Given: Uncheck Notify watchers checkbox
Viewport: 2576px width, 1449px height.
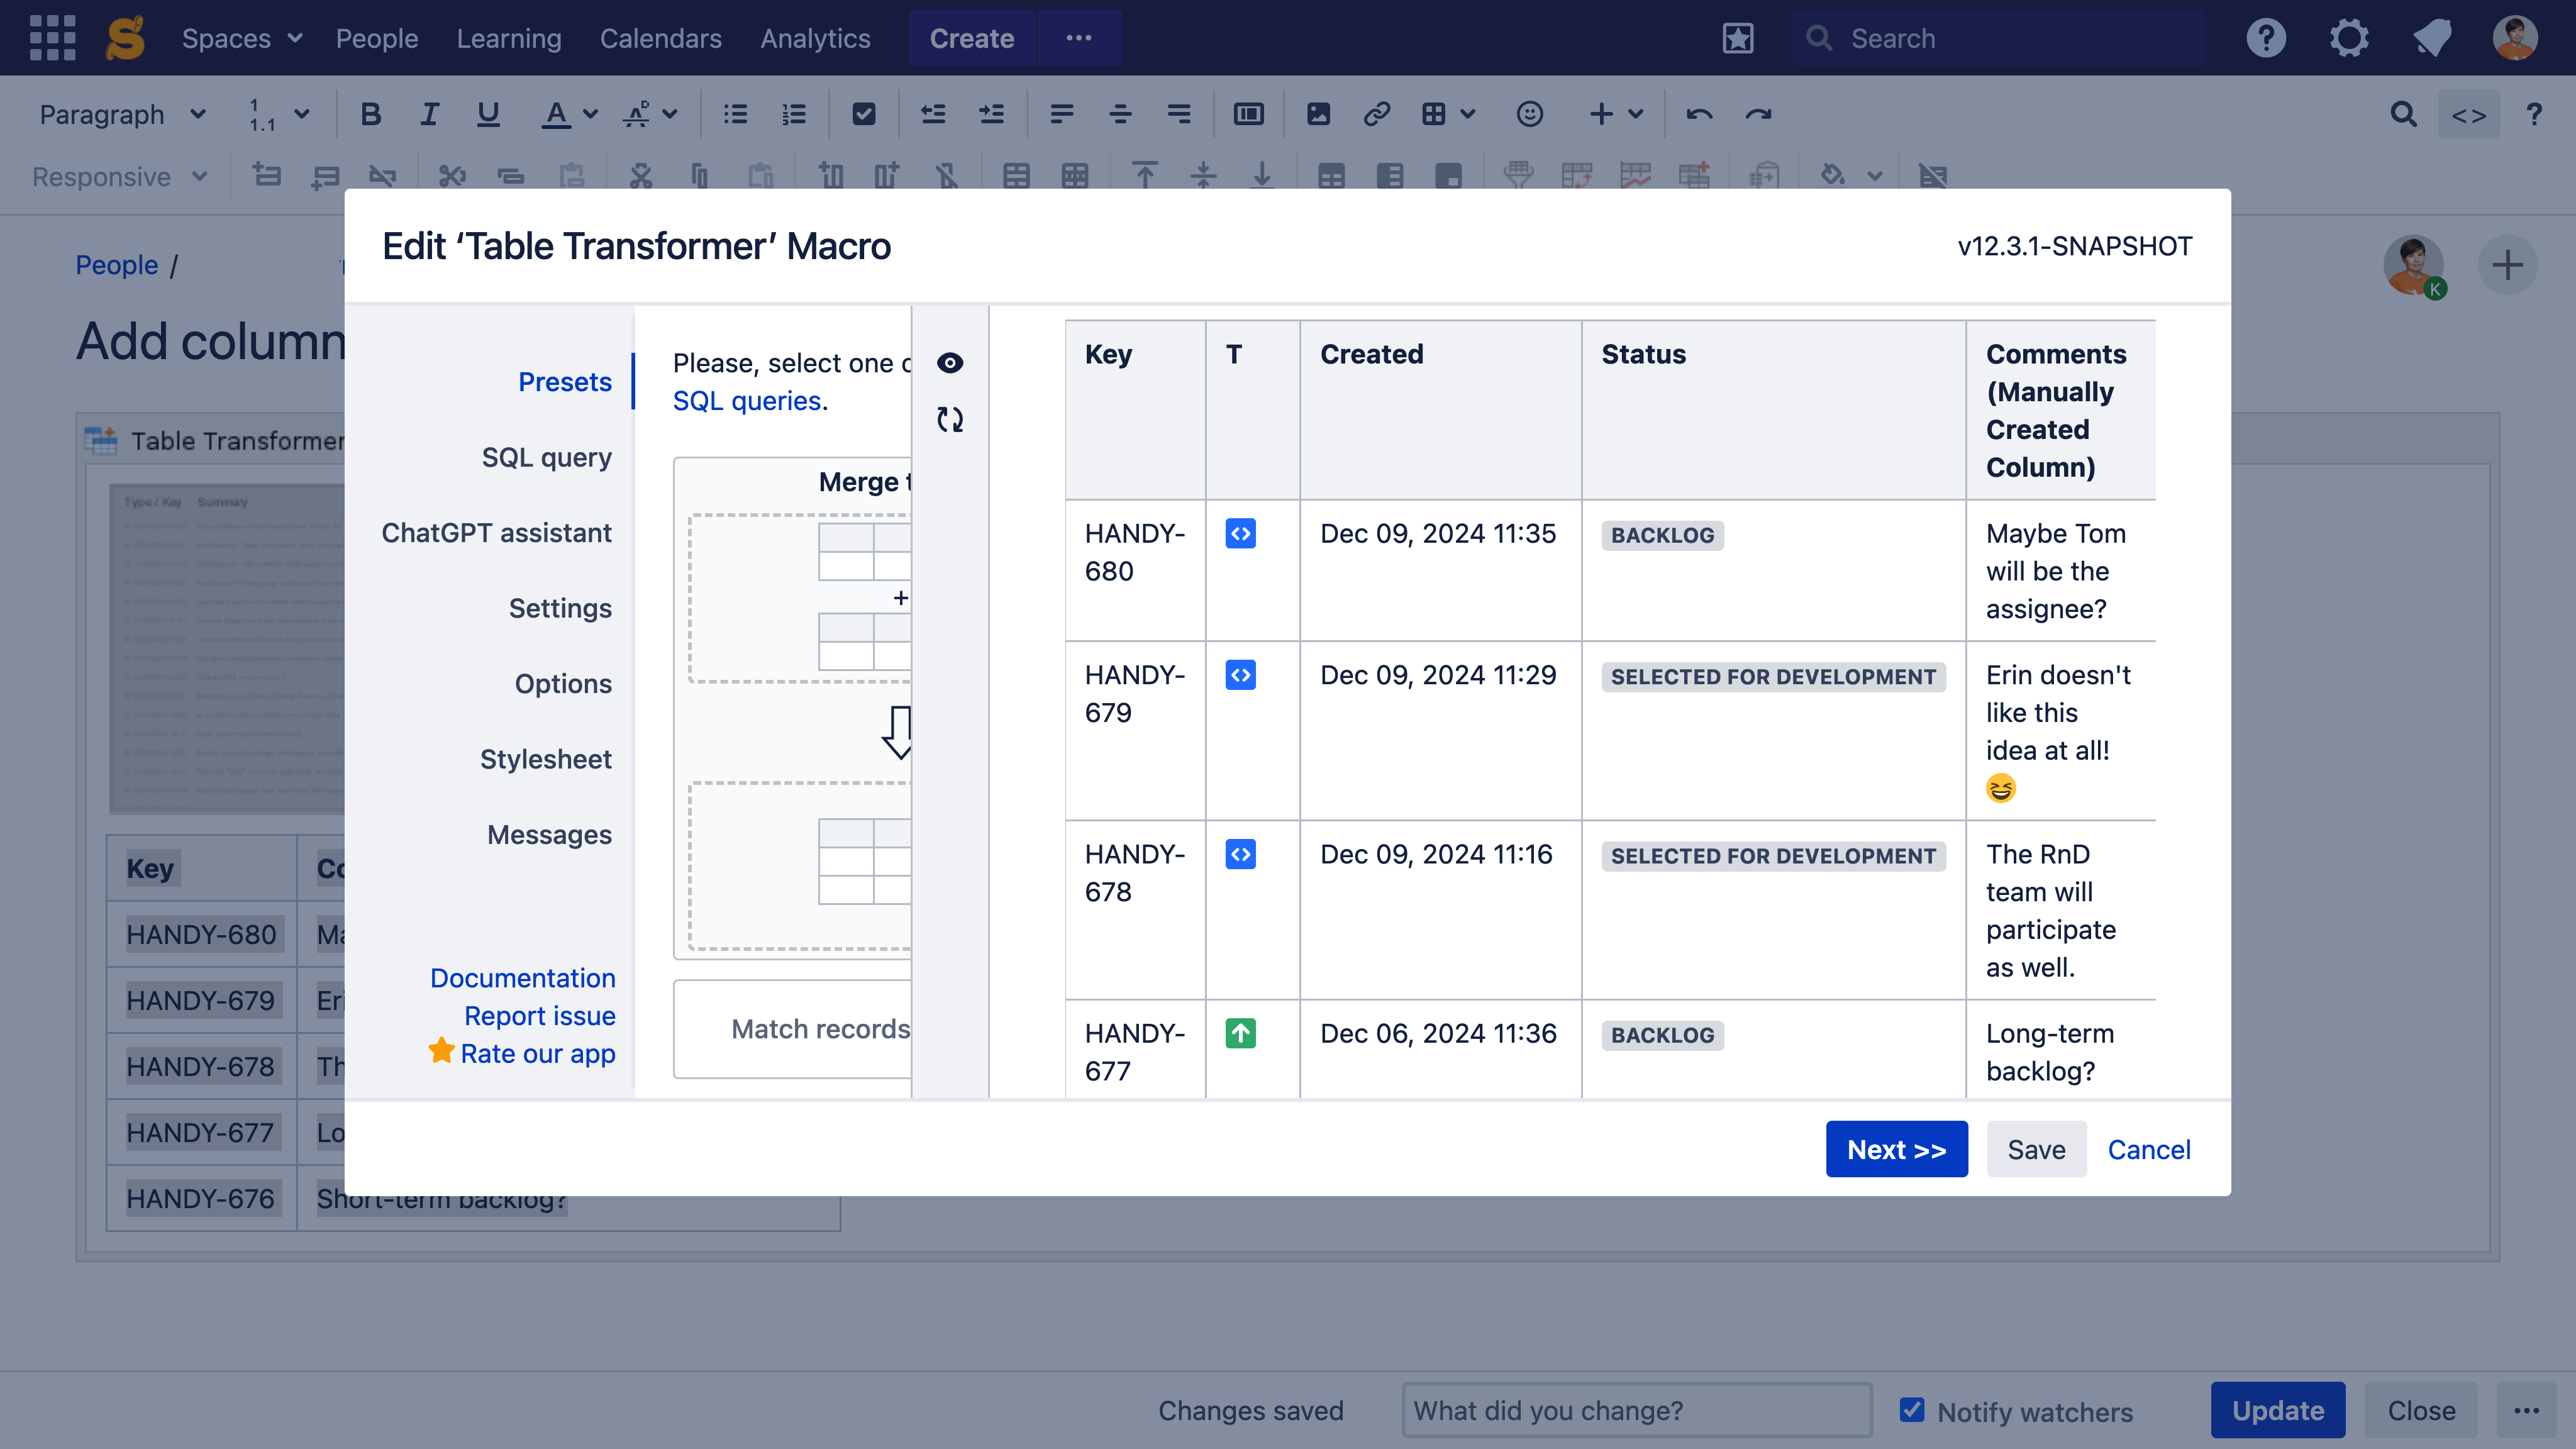Looking at the screenshot, I should click(x=1912, y=1410).
